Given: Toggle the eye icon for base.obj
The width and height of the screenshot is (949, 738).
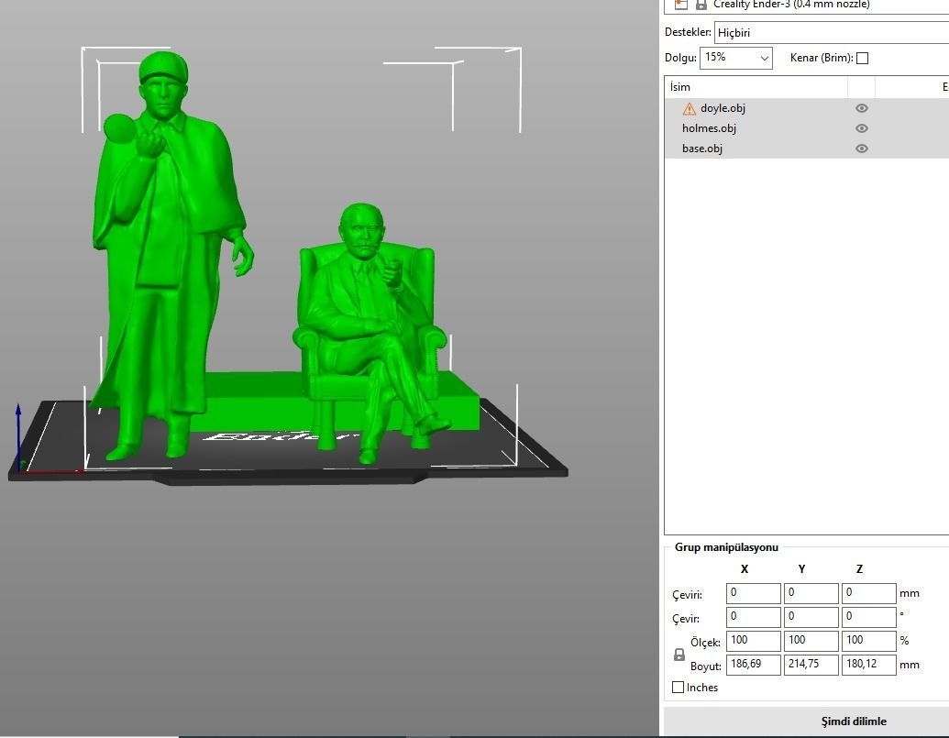Looking at the screenshot, I should click(862, 149).
